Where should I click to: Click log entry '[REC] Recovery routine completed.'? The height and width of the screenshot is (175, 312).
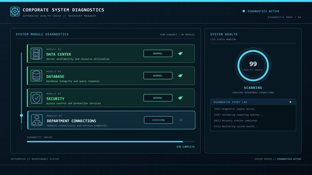[x=236, y=121]
